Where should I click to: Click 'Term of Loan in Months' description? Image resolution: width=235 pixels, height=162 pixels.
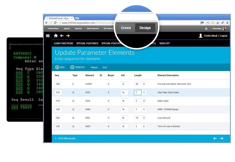(169, 126)
